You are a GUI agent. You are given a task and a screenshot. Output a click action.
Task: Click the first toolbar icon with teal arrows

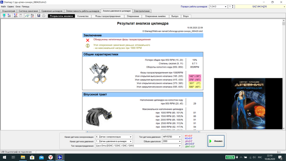click(x=4, y=16)
